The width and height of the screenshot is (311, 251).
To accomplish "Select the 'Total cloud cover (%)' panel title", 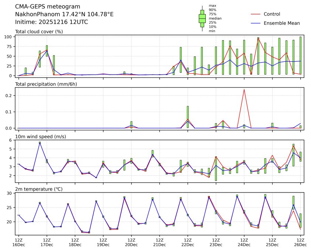I will pyautogui.click(x=39, y=31).
